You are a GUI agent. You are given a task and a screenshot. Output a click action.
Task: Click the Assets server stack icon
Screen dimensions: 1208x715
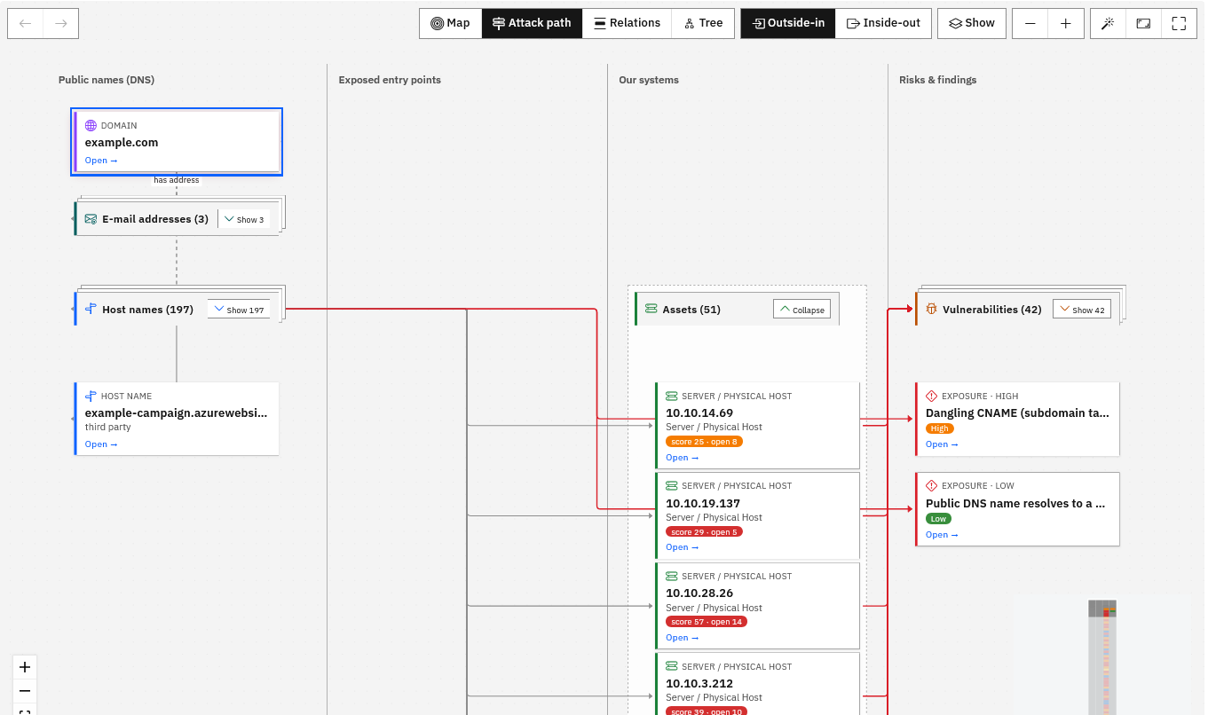[x=651, y=310]
